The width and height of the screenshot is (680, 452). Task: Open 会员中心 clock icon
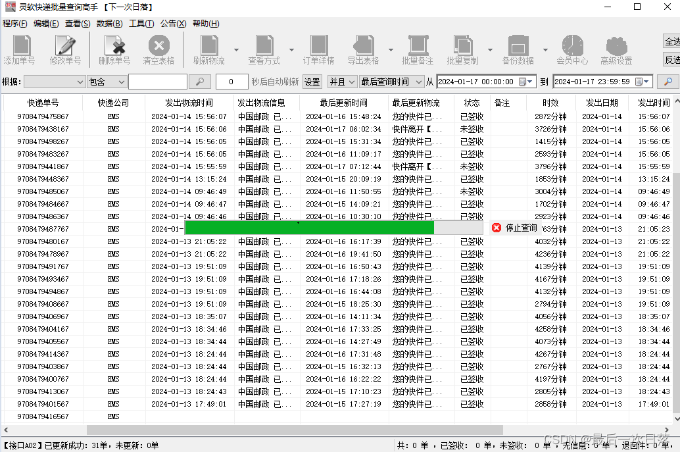coord(572,45)
